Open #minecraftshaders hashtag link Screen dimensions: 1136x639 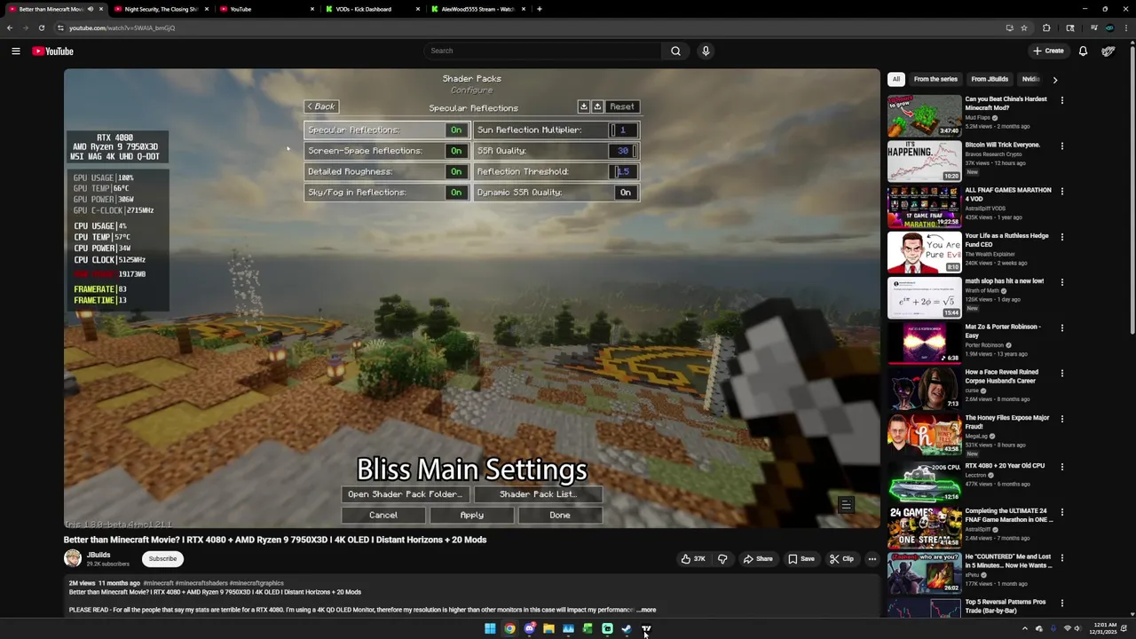point(201,583)
